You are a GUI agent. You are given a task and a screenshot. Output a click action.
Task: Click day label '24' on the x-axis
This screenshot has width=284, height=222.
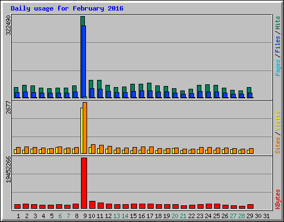coord(208,216)
